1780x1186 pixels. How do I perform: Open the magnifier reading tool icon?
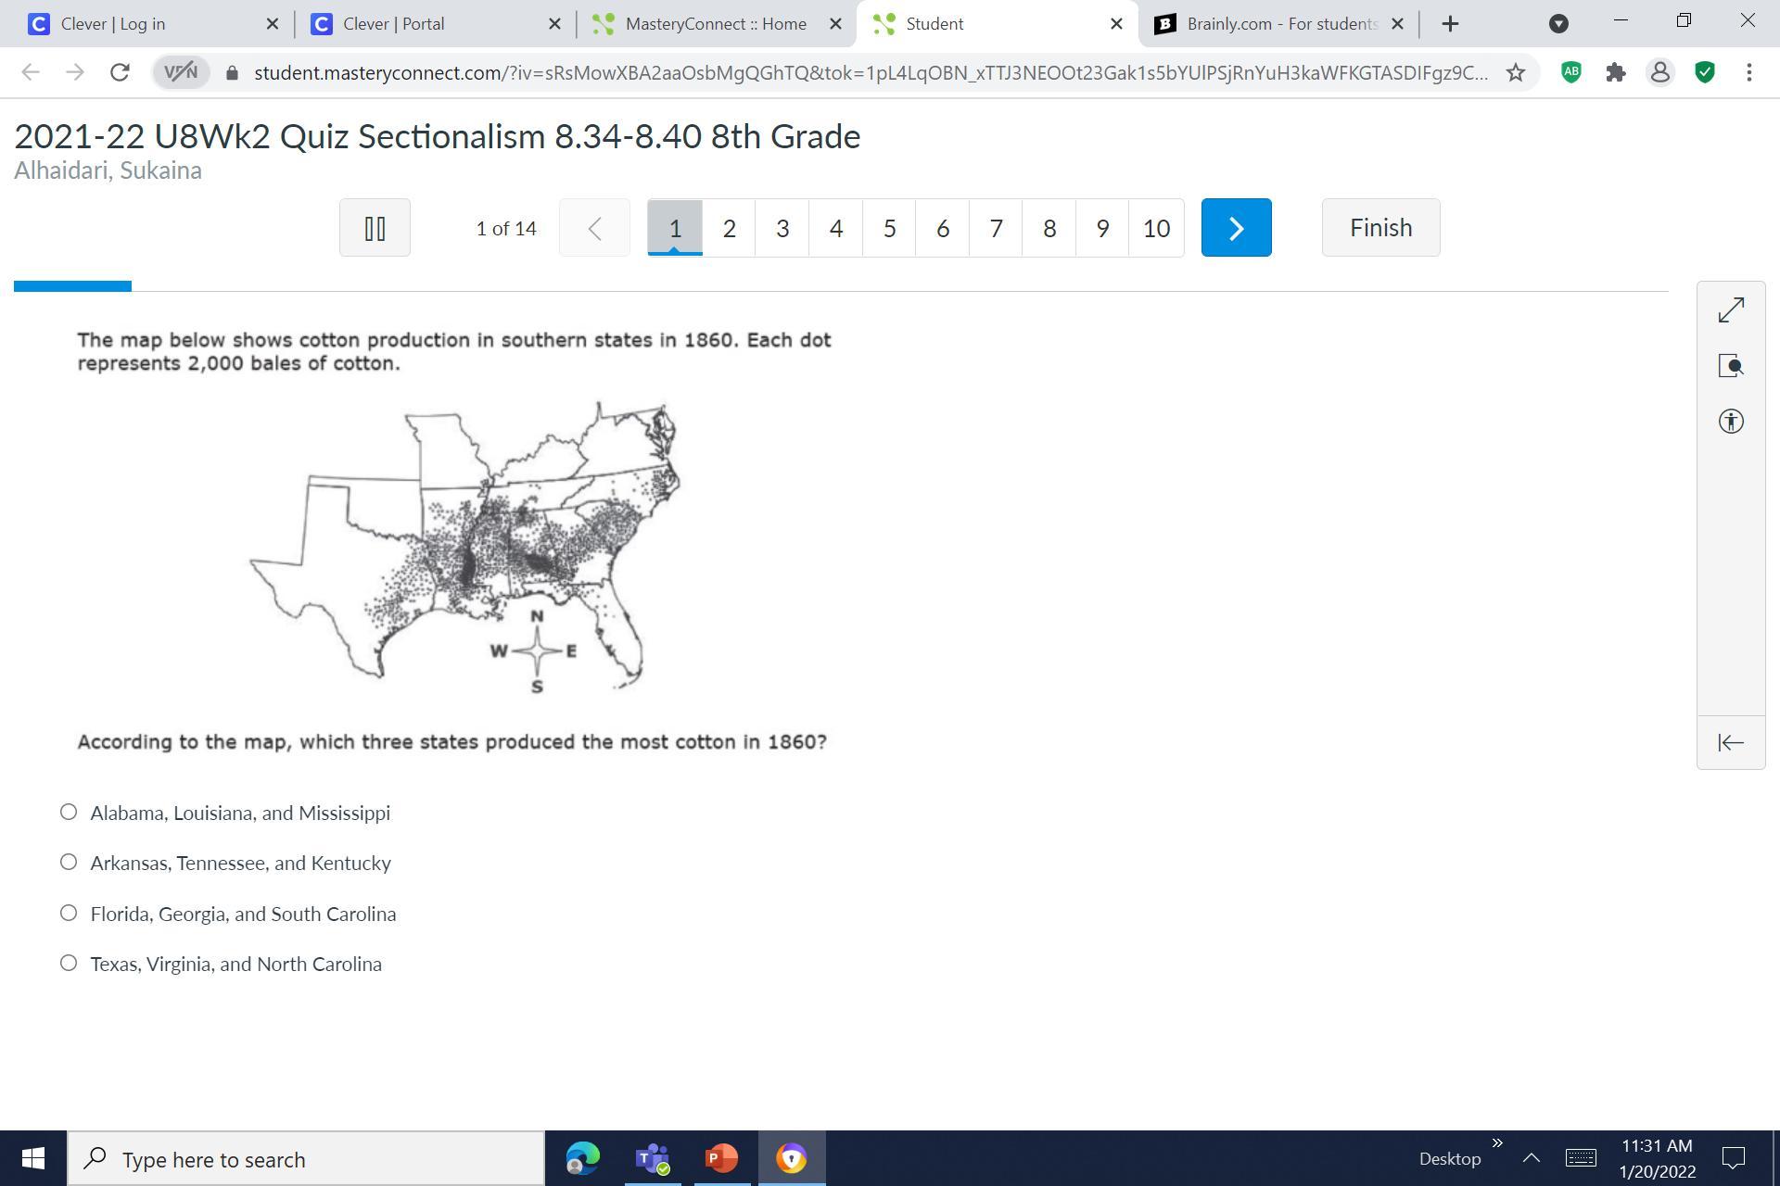tap(1731, 365)
